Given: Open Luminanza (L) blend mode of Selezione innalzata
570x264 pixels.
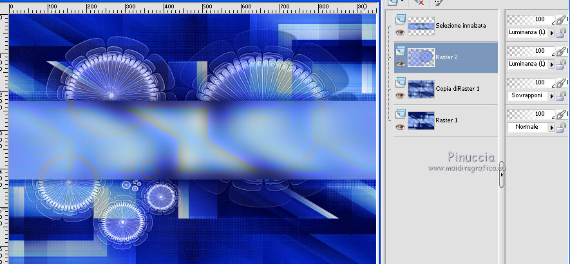Looking at the screenshot, I should (x=530, y=33).
